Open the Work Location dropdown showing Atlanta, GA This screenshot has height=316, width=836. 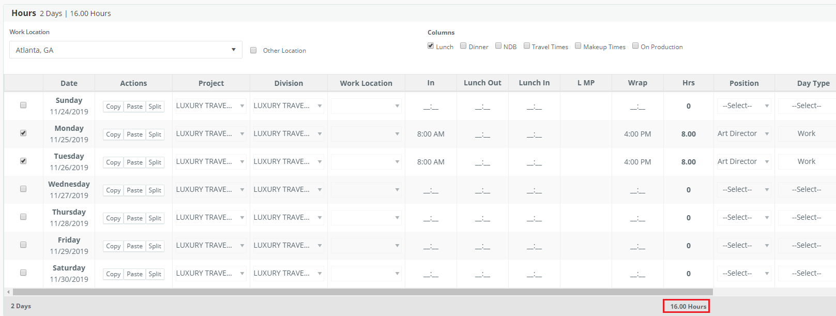pos(126,50)
